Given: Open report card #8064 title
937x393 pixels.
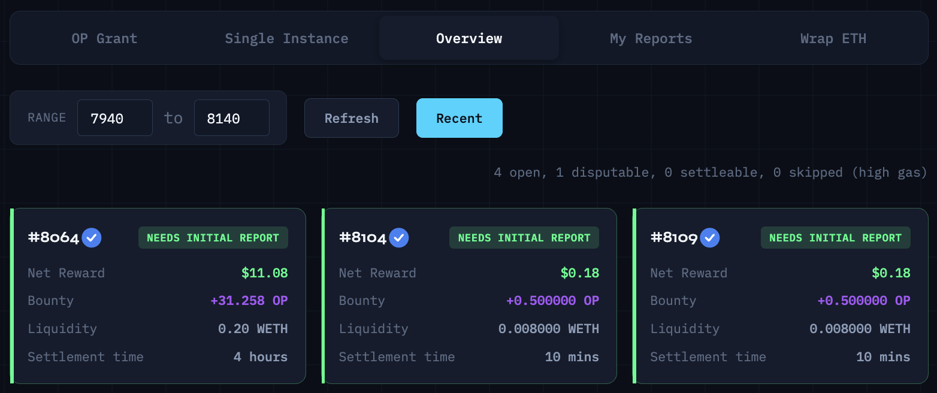Looking at the screenshot, I should (54, 238).
